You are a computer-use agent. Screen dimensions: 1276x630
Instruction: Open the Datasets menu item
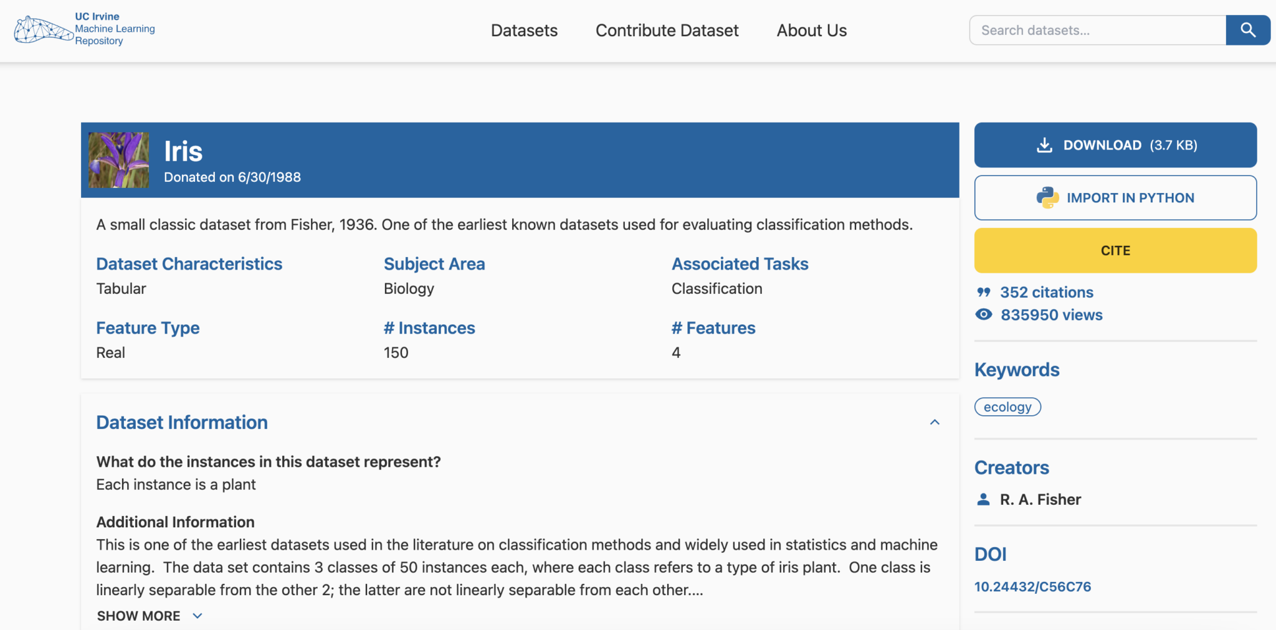pos(524,30)
